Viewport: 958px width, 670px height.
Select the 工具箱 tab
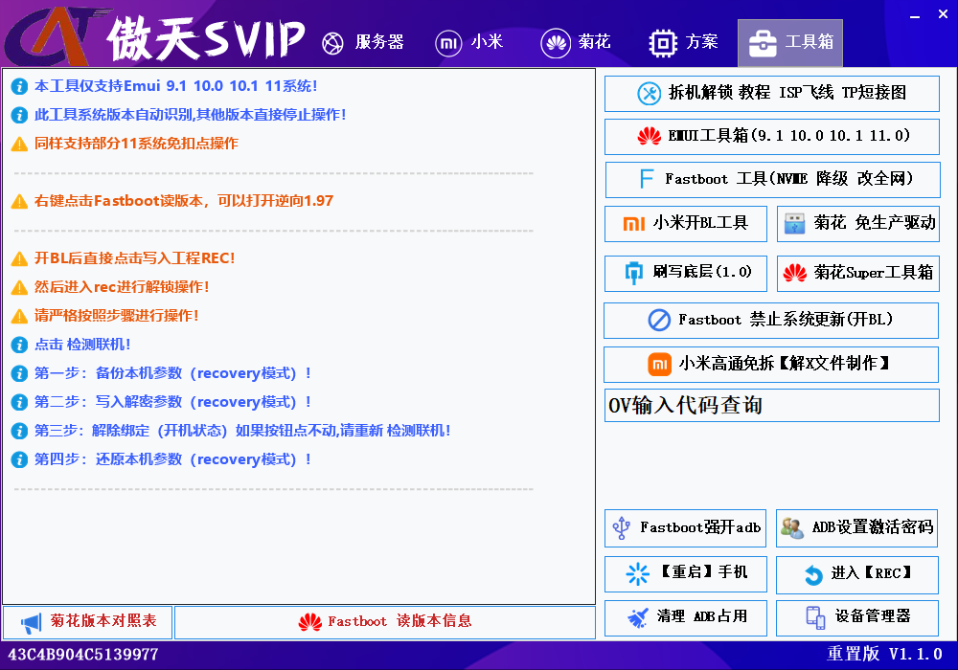[x=790, y=42]
